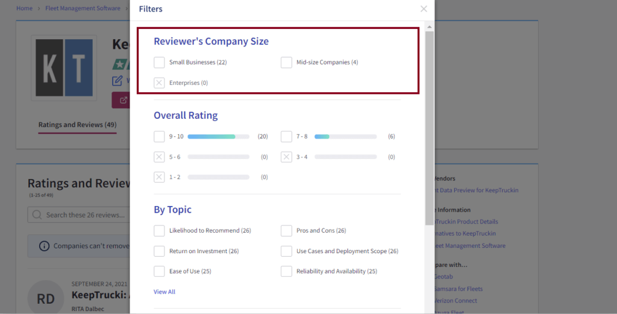This screenshot has height=314, width=617.
Task: Click the (6) count beside 7 - 8
Action: 392,137
